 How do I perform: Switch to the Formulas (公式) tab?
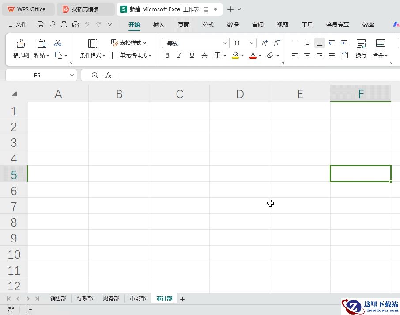click(208, 25)
